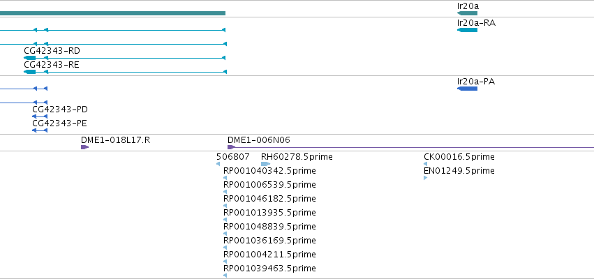This screenshot has height=279, width=594.
Task: Select the Ir20a gene arrow glyph
Action: click(467, 13)
